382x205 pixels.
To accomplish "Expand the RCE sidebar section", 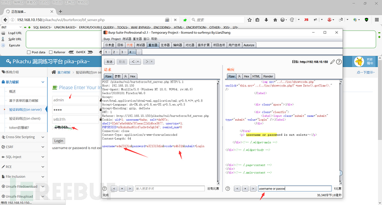I will pyautogui.click(x=23, y=167).
